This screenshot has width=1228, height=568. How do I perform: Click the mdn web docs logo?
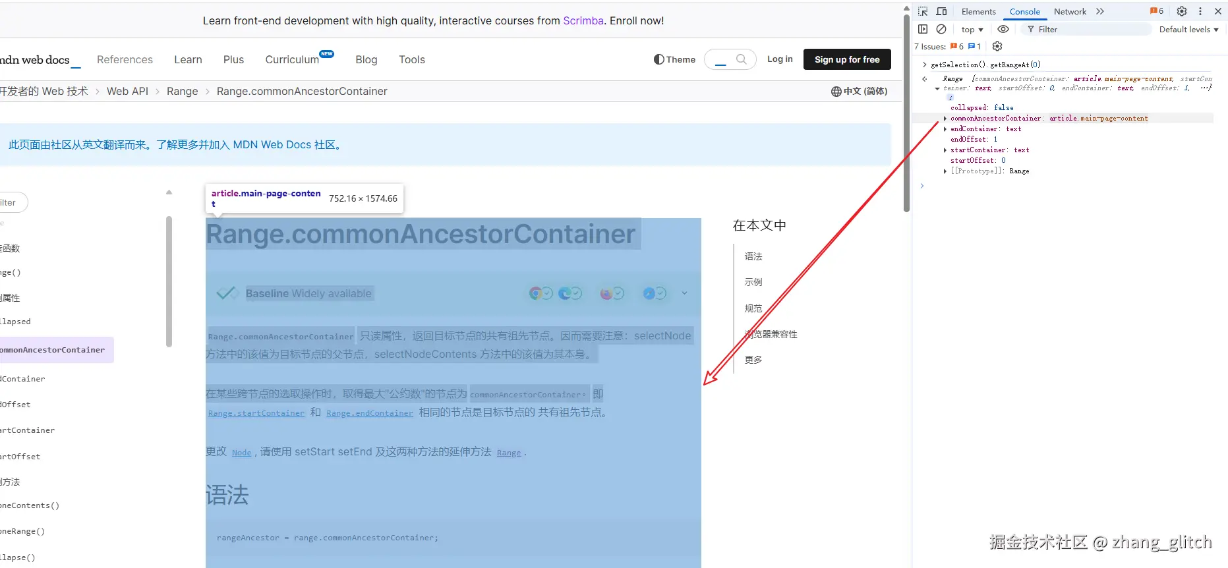tap(40, 60)
